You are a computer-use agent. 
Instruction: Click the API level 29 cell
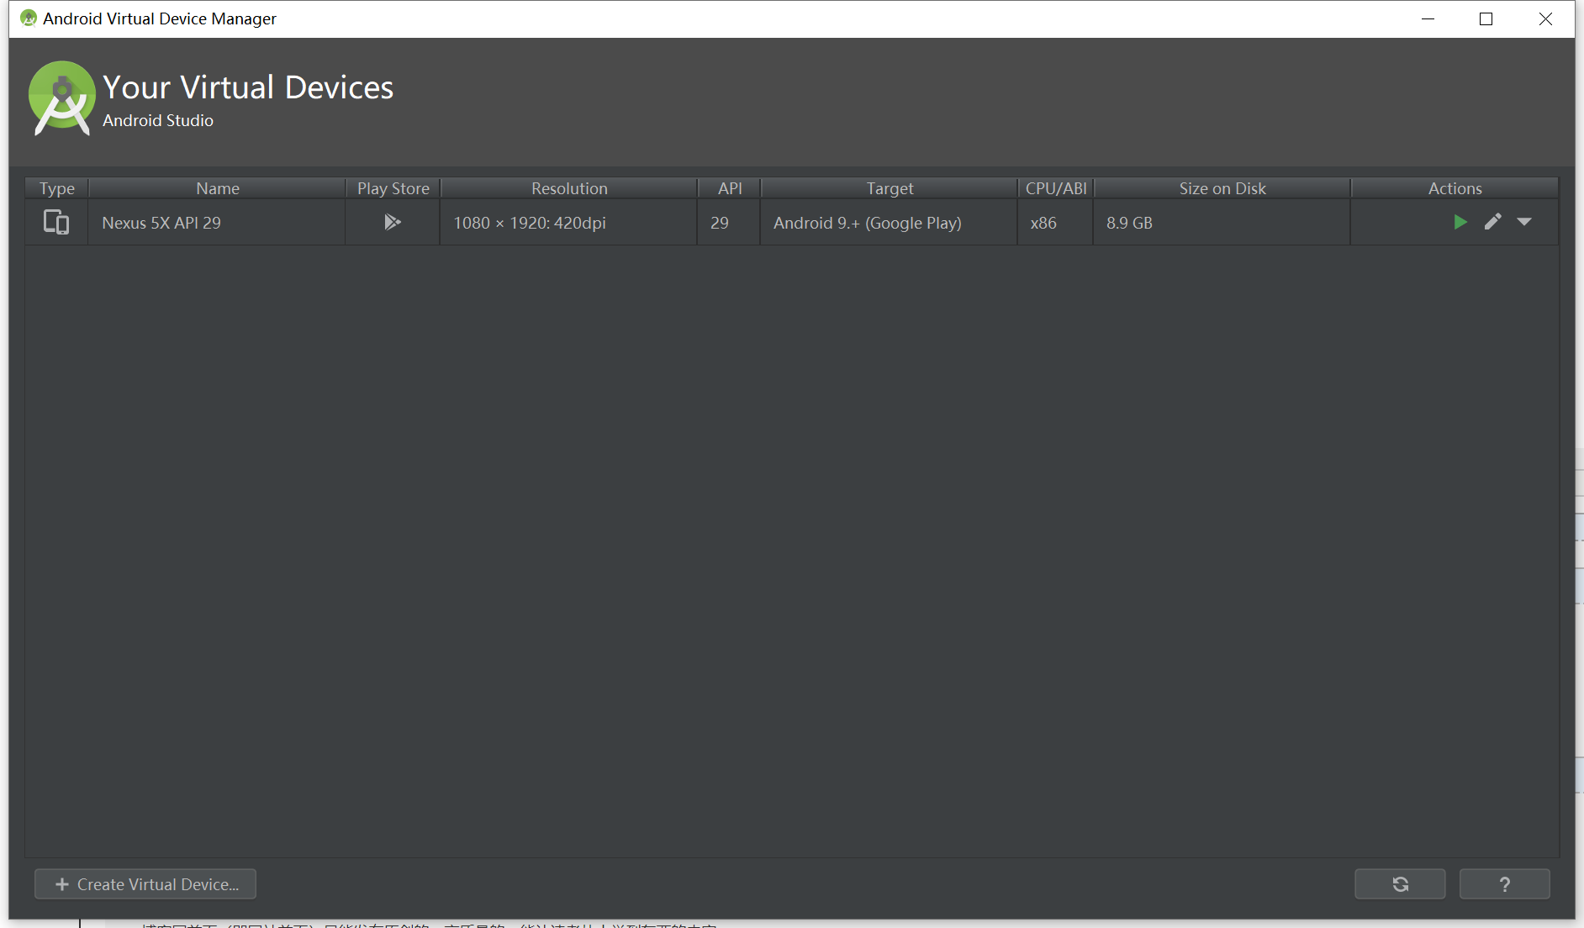pos(729,223)
